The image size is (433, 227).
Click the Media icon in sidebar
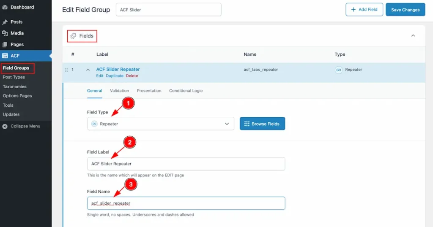[x=5, y=33]
